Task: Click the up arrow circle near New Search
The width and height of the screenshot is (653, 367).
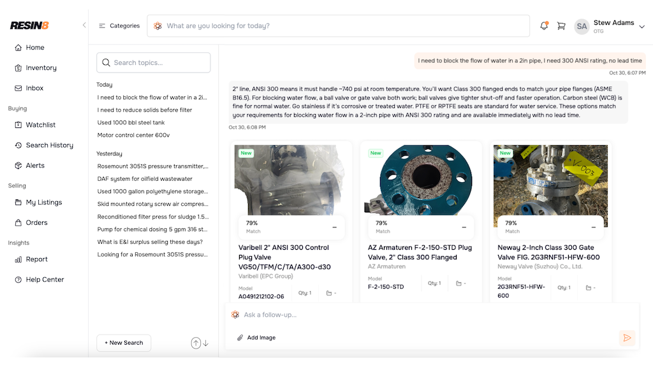Action: pos(196,343)
